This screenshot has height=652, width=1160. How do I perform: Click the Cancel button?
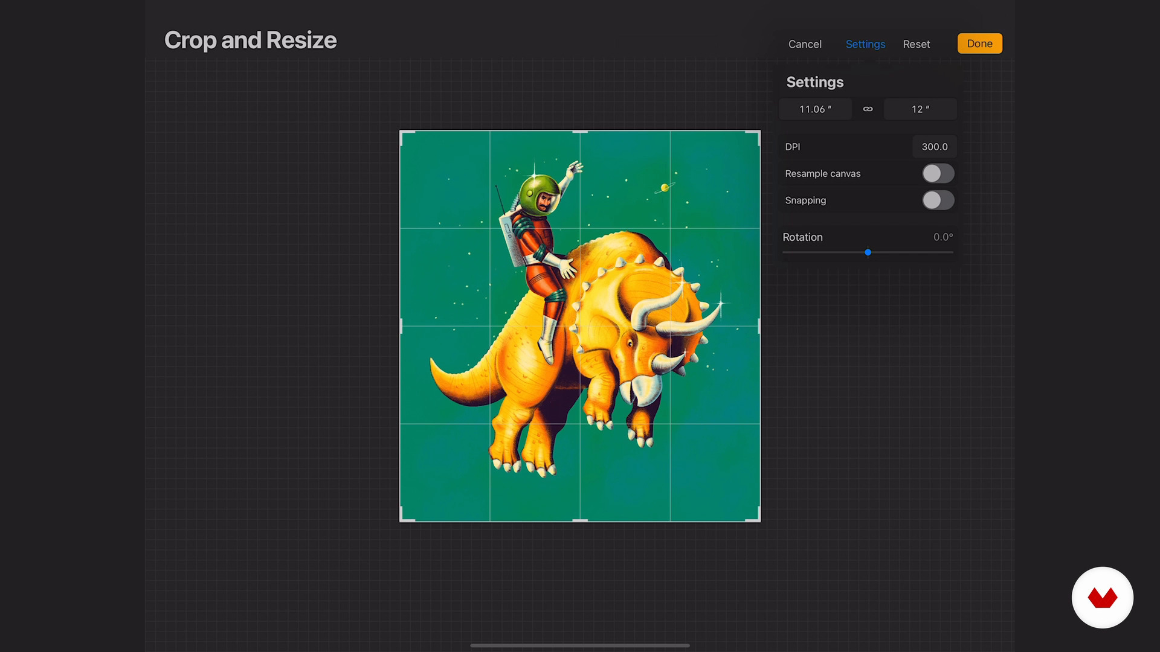pyautogui.click(x=805, y=44)
